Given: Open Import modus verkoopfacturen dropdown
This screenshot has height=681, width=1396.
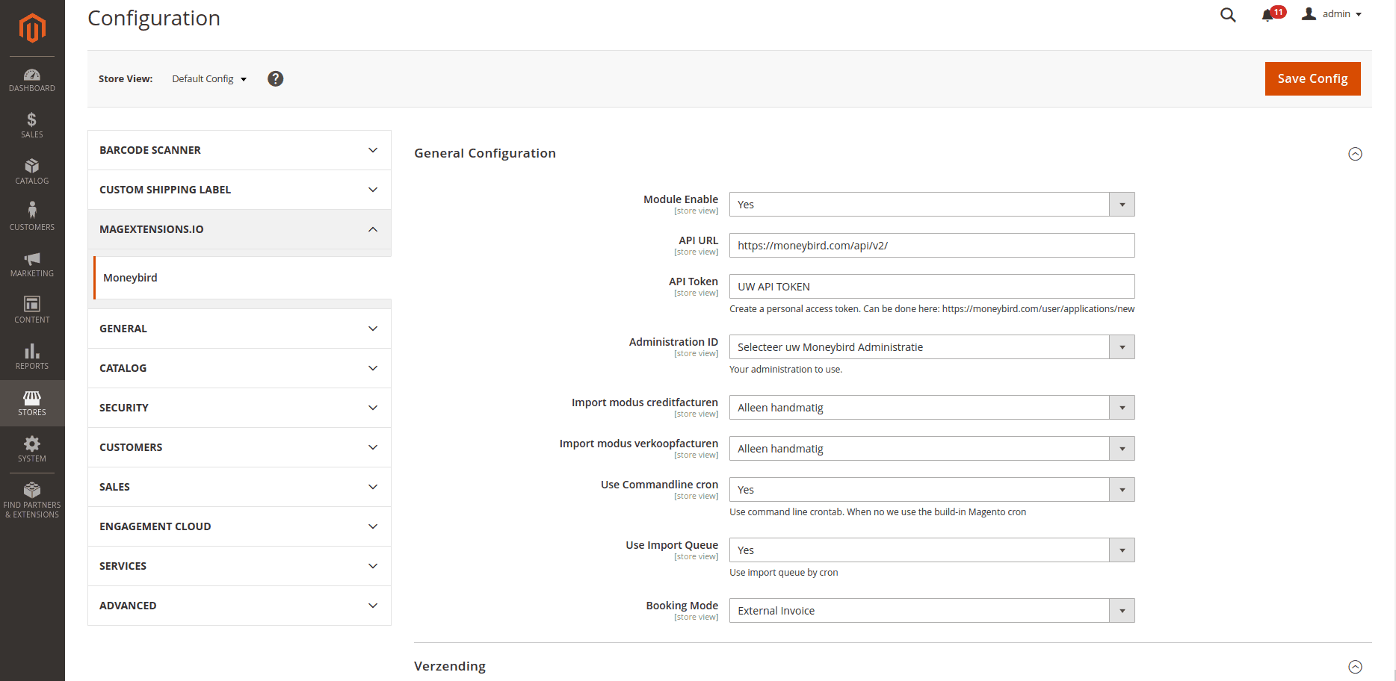Looking at the screenshot, I should point(932,449).
